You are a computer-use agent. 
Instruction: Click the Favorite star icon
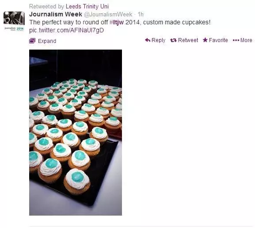point(205,40)
